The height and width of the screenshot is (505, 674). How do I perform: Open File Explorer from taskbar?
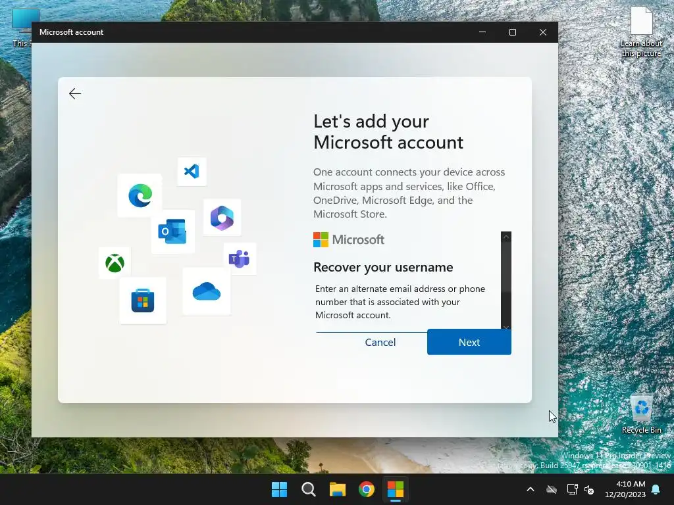(x=338, y=489)
